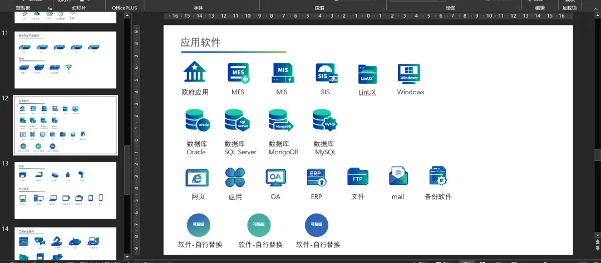Image resolution: width=601 pixels, height=263 pixels.
Task: Open slide 11 thumbnail
Action: (66, 59)
